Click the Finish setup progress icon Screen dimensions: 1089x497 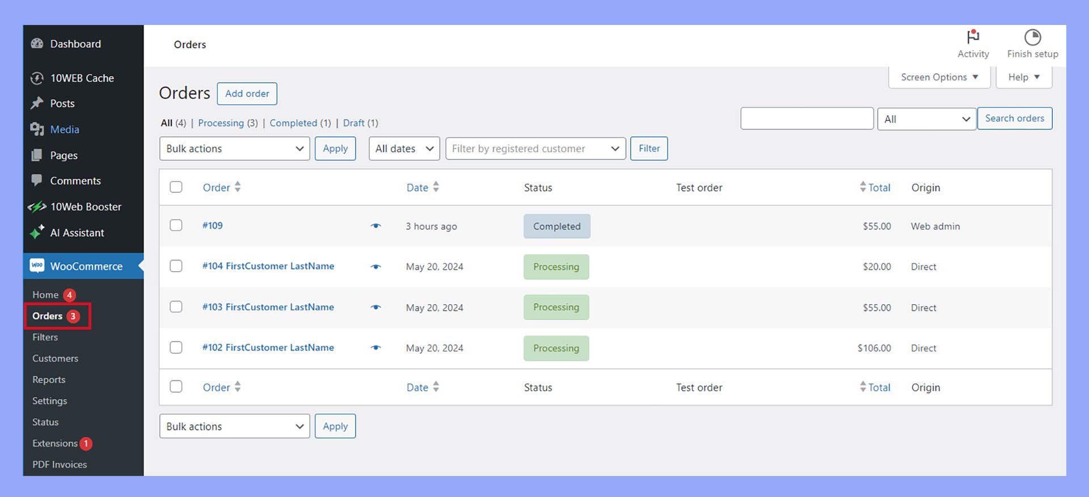pos(1032,37)
